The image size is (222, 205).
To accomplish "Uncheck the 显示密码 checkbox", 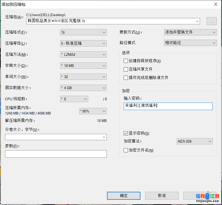I will coord(126,133).
